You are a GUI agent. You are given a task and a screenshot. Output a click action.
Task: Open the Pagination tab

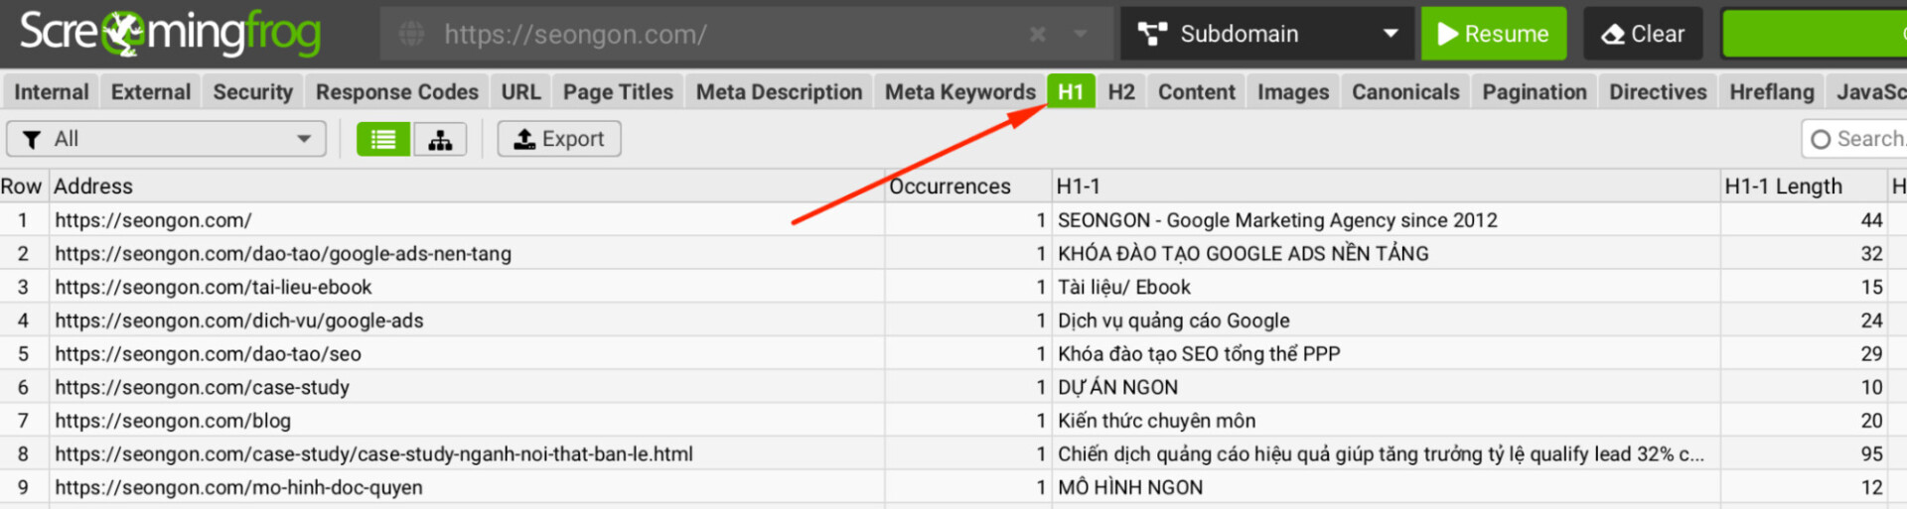tap(1535, 91)
